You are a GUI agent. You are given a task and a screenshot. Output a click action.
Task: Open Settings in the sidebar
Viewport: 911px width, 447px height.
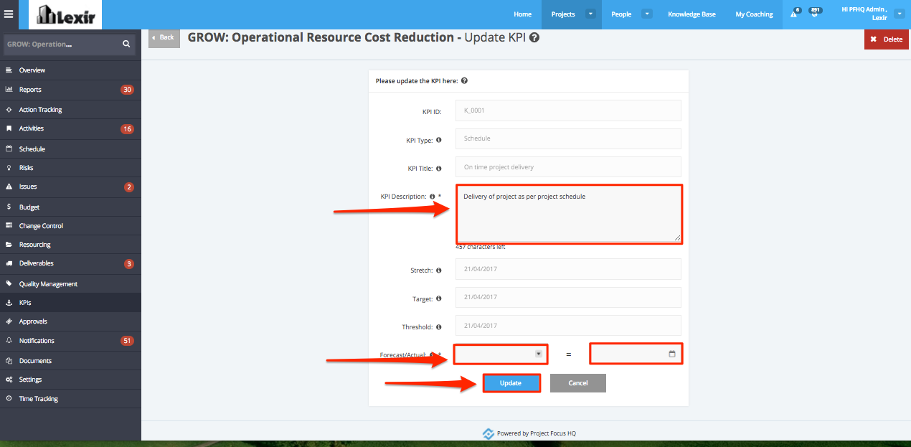(x=70, y=380)
